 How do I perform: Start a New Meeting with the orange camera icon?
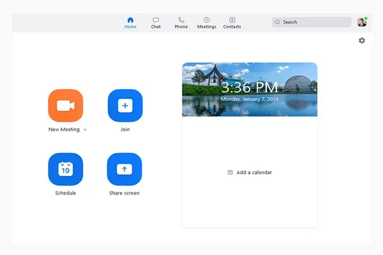(66, 105)
